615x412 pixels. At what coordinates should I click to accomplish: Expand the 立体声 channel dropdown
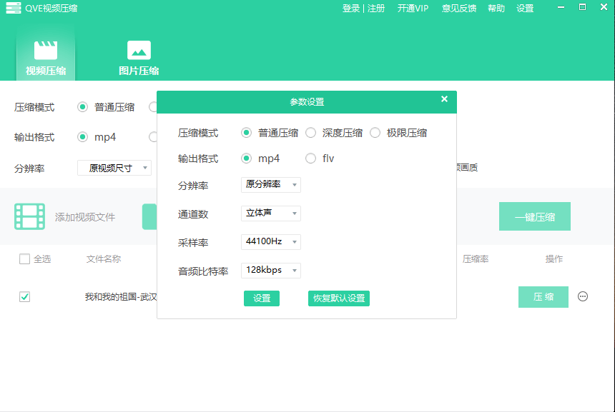click(270, 213)
